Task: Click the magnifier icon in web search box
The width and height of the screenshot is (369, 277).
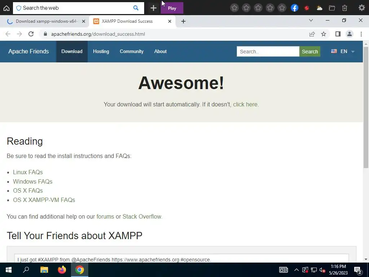Action: [136, 8]
